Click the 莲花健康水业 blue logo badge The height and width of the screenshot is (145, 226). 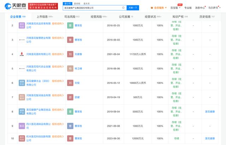click(22, 83)
